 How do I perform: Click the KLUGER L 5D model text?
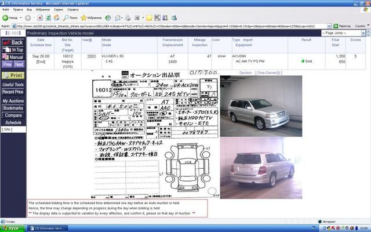112,56
